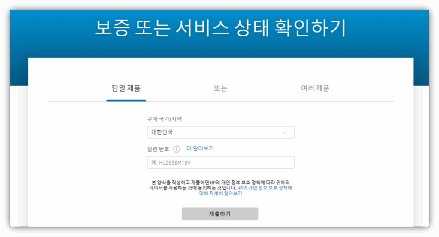
Task: Click the question mark help icon beside 일련 번호
Action: click(177, 149)
